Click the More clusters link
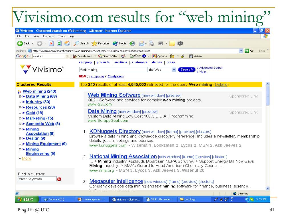 (27, 159)
